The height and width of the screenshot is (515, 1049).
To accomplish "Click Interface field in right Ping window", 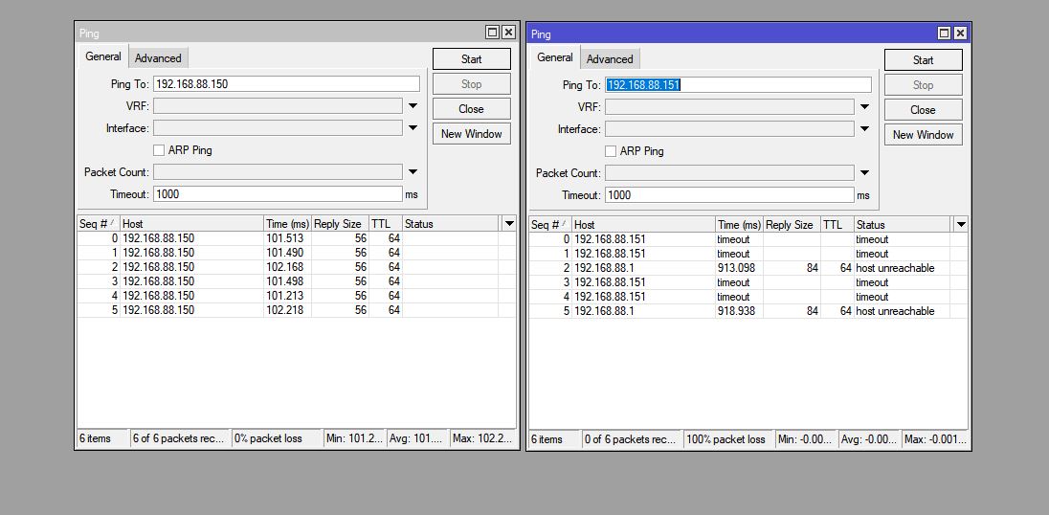I will tap(729, 129).
